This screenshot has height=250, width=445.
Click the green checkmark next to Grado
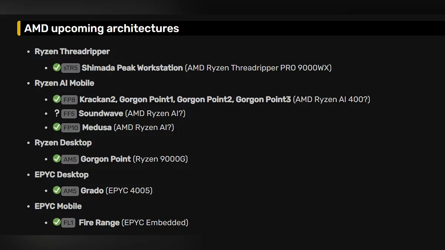[x=57, y=190]
